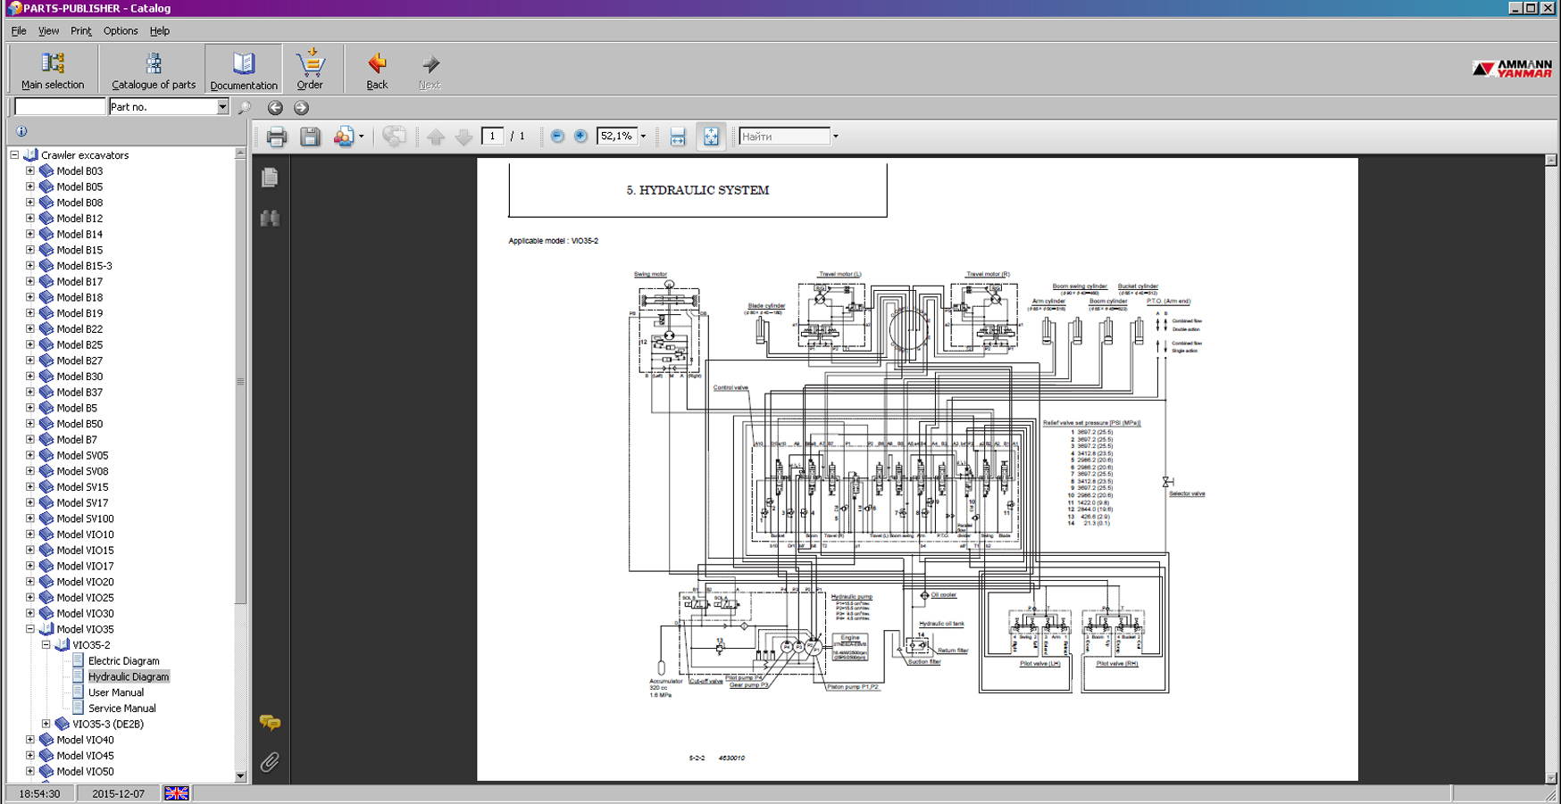Show the page thumbnails panel
The width and height of the screenshot is (1561, 804).
(270, 178)
